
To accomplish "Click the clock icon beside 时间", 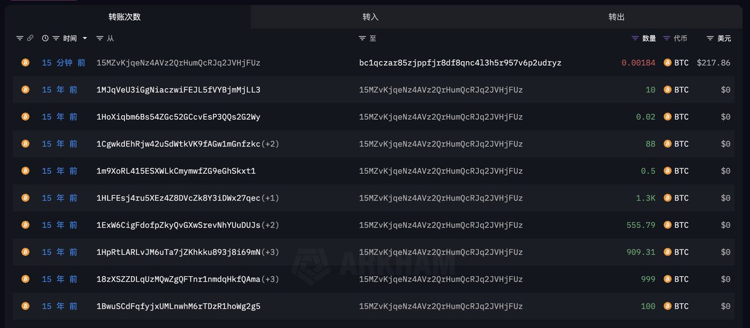I will pyautogui.click(x=45, y=39).
